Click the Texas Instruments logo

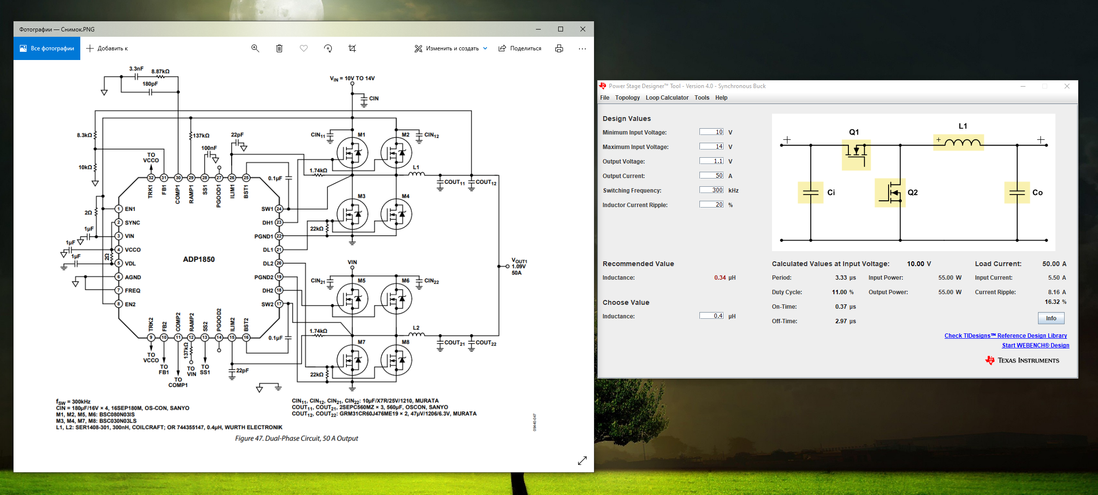click(1022, 360)
